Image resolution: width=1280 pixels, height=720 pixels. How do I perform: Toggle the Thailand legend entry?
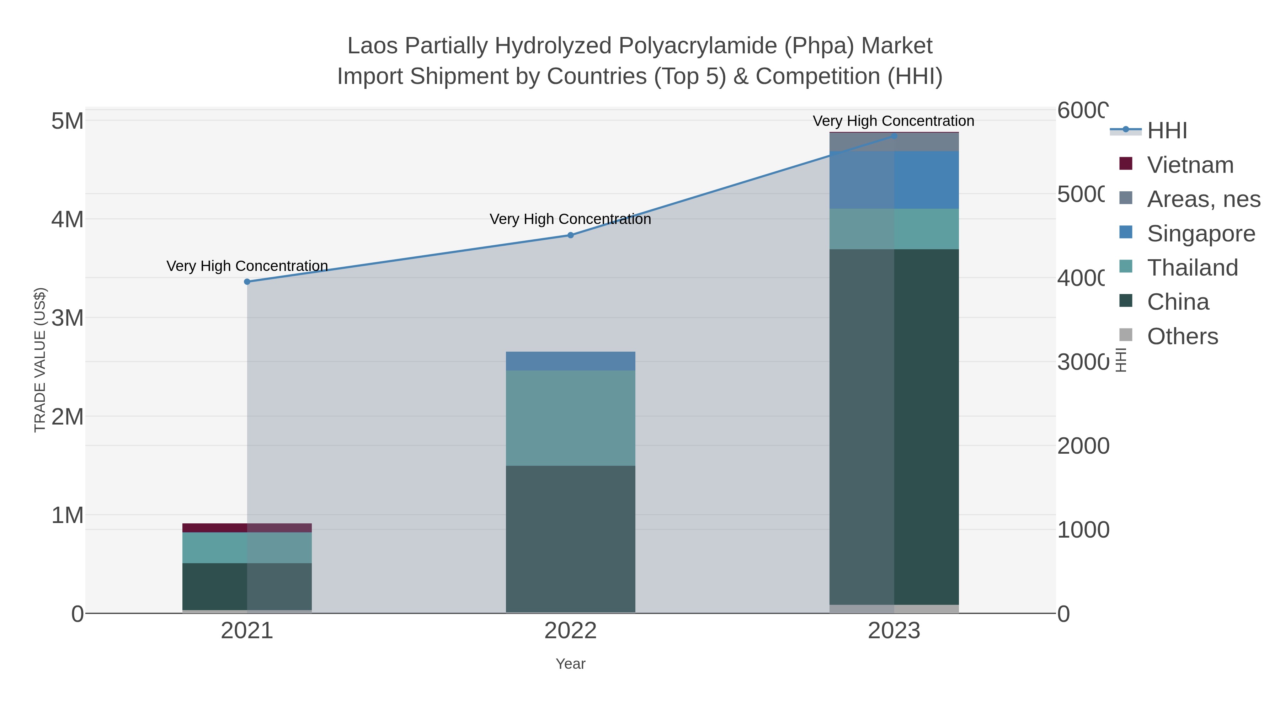click(1178, 267)
